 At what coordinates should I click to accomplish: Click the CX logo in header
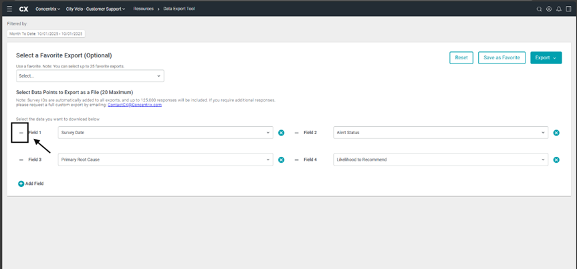[x=23, y=9]
